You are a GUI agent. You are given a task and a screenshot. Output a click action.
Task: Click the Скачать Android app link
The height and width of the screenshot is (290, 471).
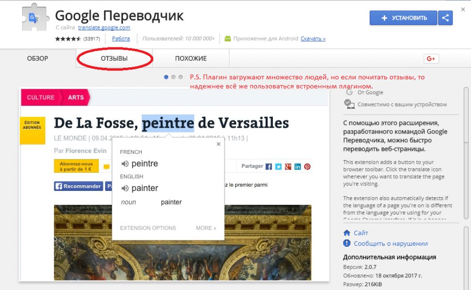313,39
